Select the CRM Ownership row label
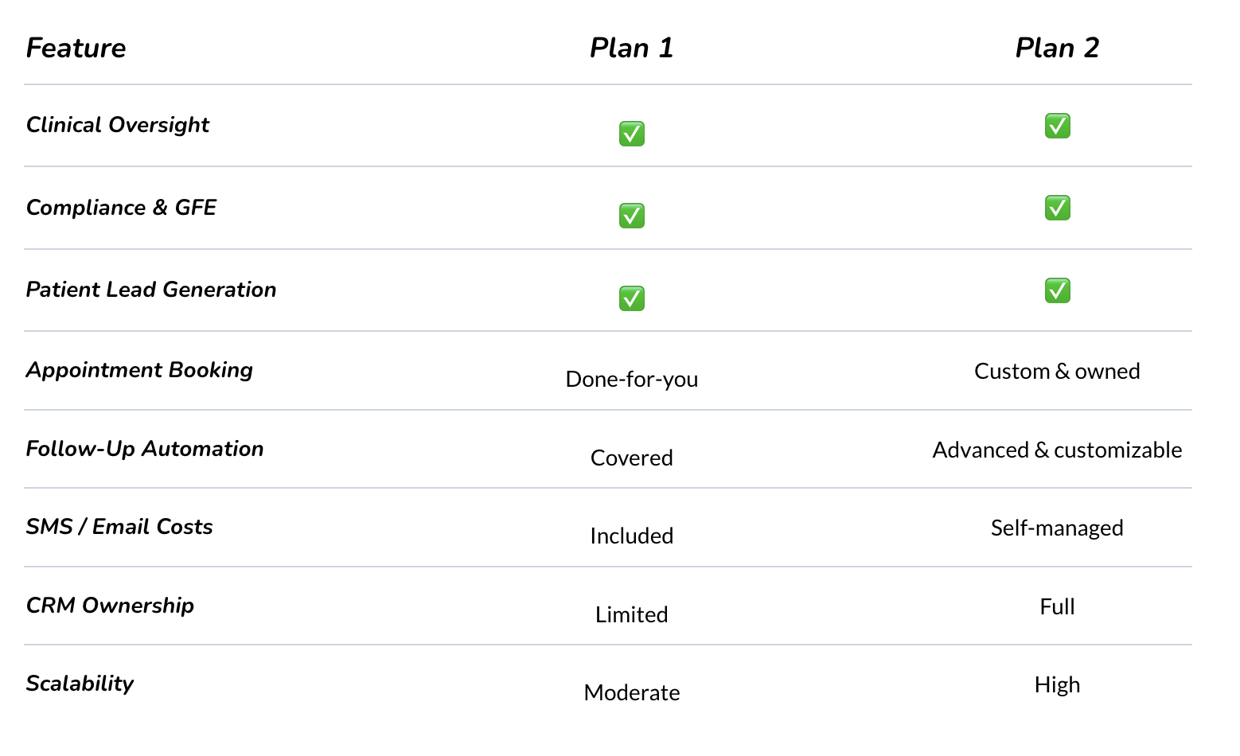 pyautogui.click(x=110, y=606)
